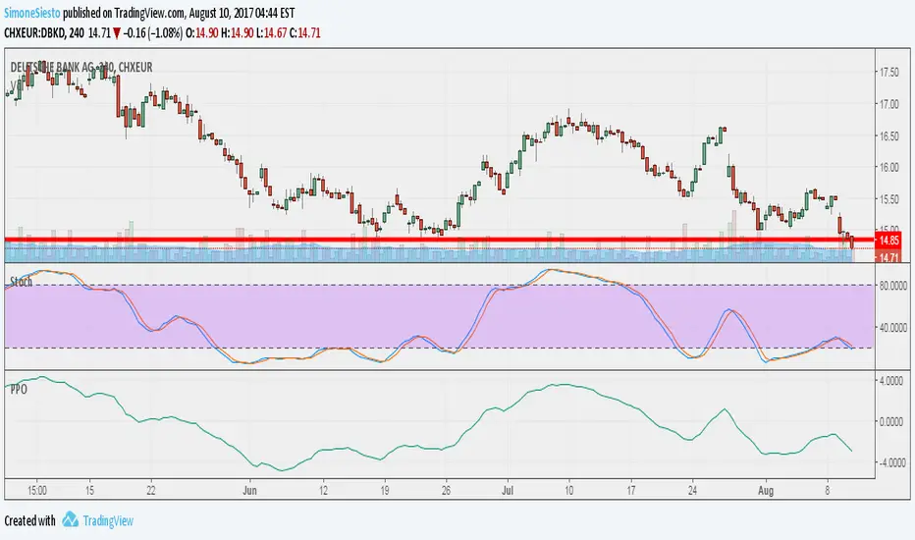This screenshot has width=915, height=540.
Task: Click the O:14.90 open value
Action: (x=202, y=32)
